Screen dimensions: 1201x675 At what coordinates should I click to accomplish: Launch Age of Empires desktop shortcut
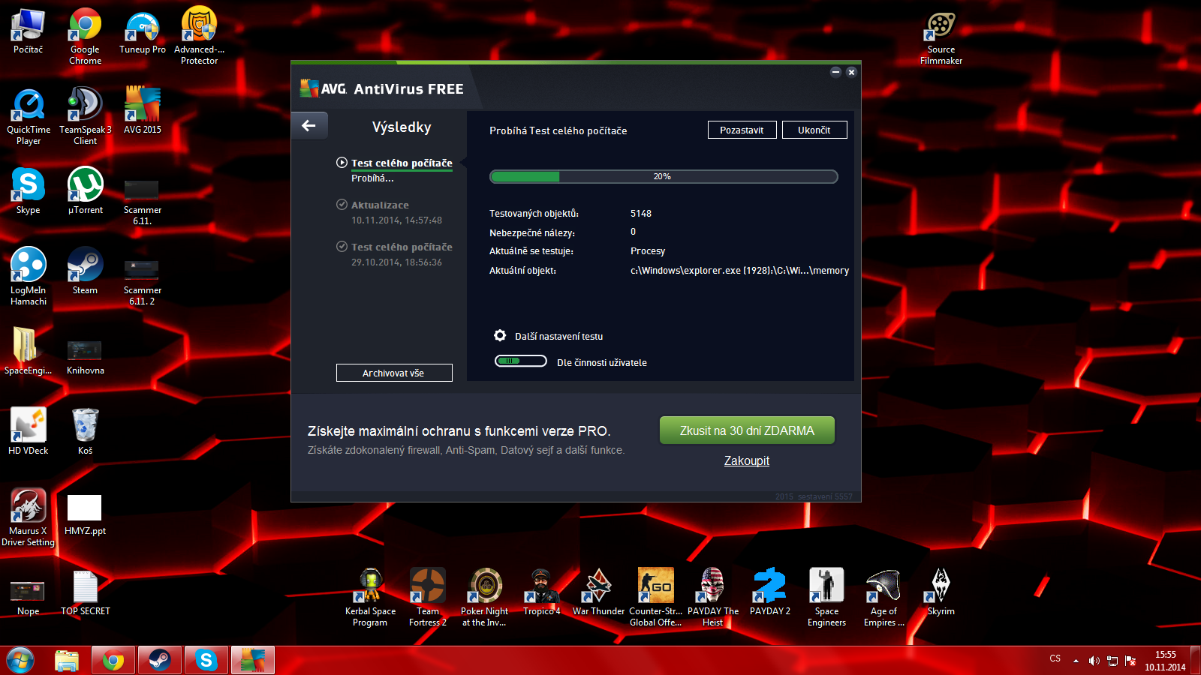point(884,598)
